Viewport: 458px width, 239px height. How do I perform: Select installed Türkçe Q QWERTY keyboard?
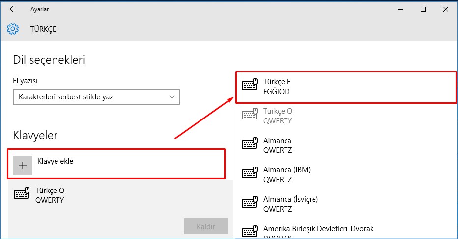[98, 195]
